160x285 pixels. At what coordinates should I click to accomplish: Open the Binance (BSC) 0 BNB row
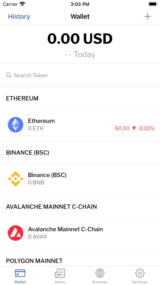pyautogui.click(x=80, y=179)
